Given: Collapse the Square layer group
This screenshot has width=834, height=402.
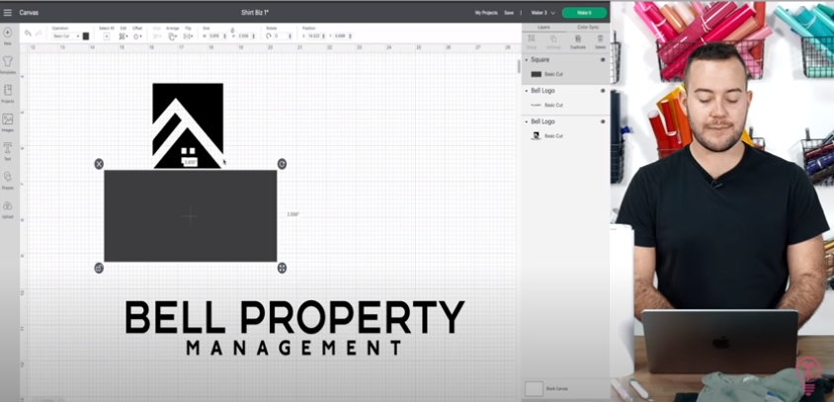Looking at the screenshot, I should [x=527, y=60].
